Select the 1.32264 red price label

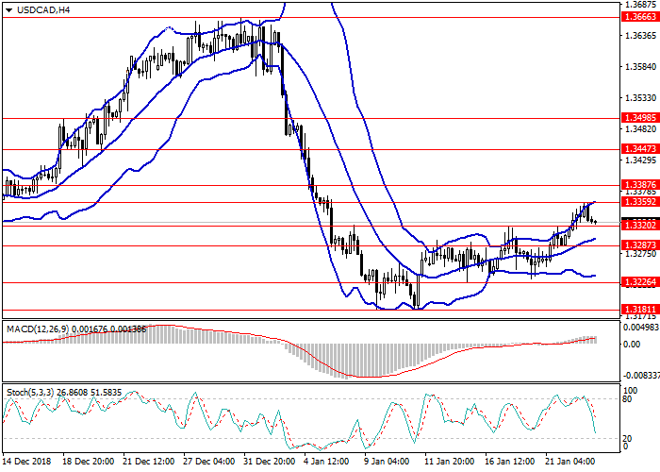pyautogui.click(x=640, y=282)
